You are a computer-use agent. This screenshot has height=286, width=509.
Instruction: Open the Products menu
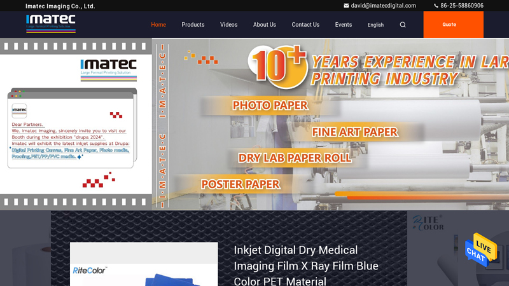click(x=193, y=25)
